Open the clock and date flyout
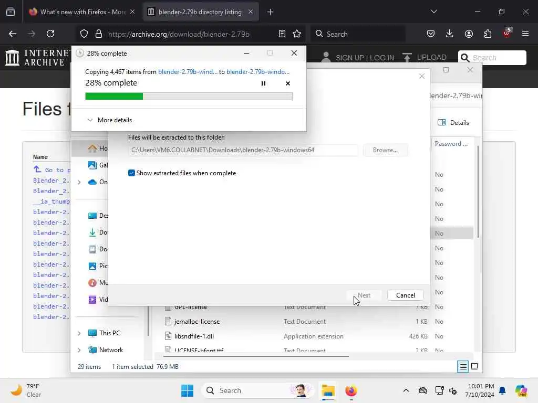The image size is (538, 403). pos(480,390)
